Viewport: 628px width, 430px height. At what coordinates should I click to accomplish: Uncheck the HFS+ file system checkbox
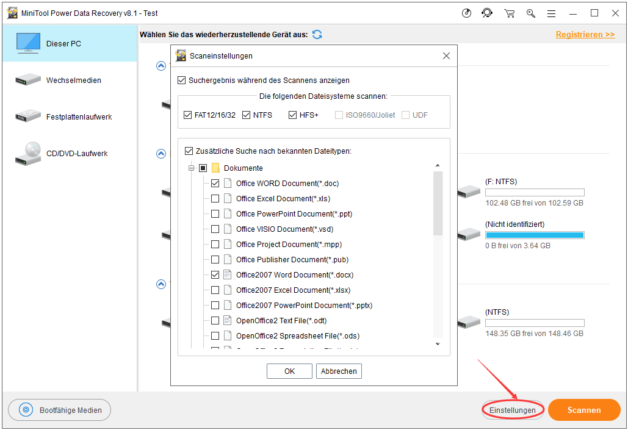pyautogui.click(x=292, y=115)
